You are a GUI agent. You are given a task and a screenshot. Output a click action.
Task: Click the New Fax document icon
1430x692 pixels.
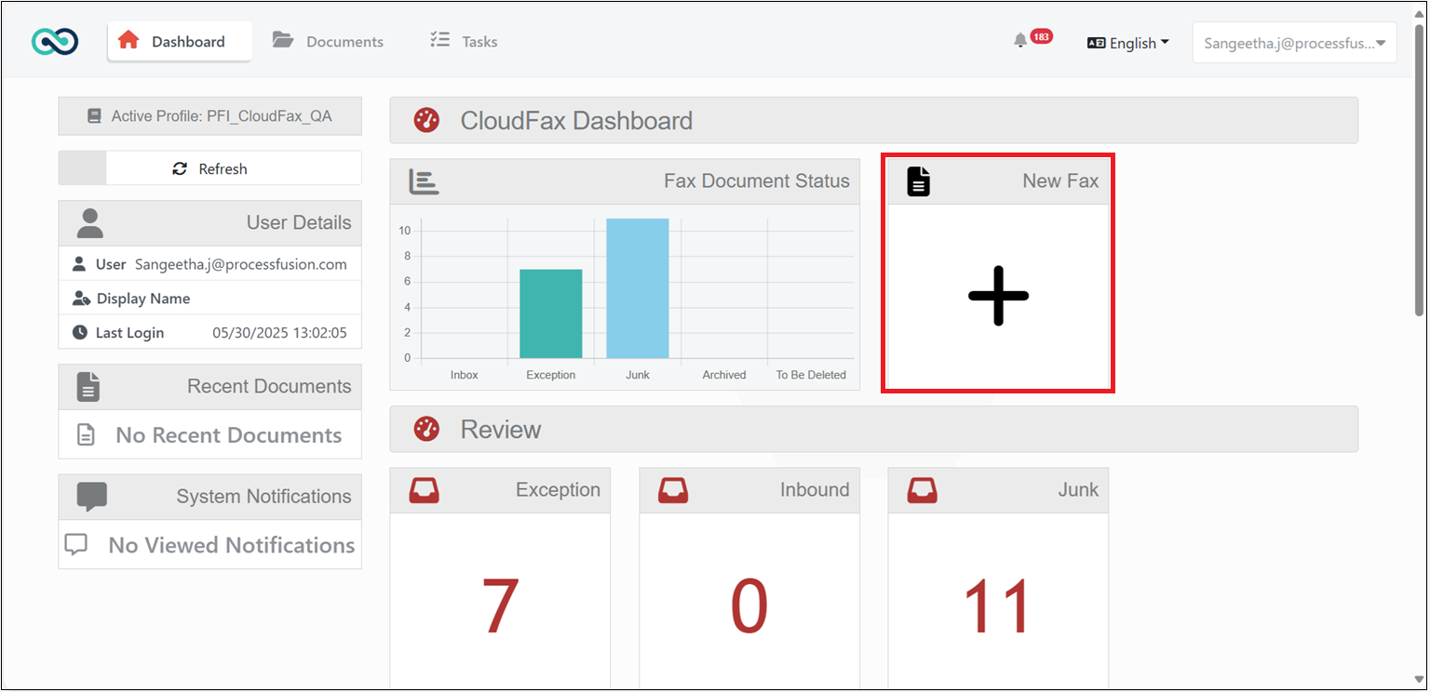(x=919, y=181)
